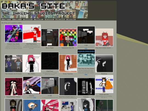Viewport: 148px width, 111px height.
Task: Open the 11 PM artwork thumbnail
Action: coord(50,85)
